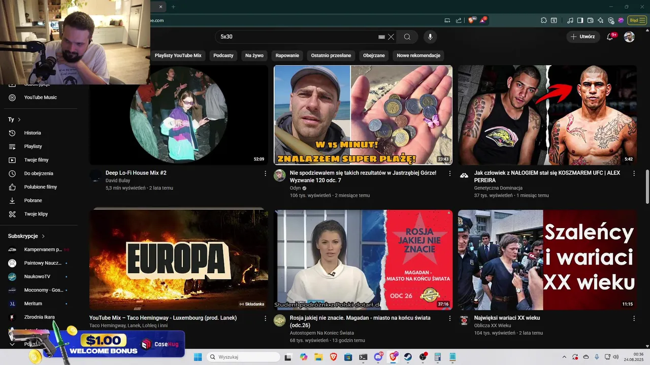Select the Rapowanie filter chip
The height and width of the screenshot is (365, 650).
[287, 55]
